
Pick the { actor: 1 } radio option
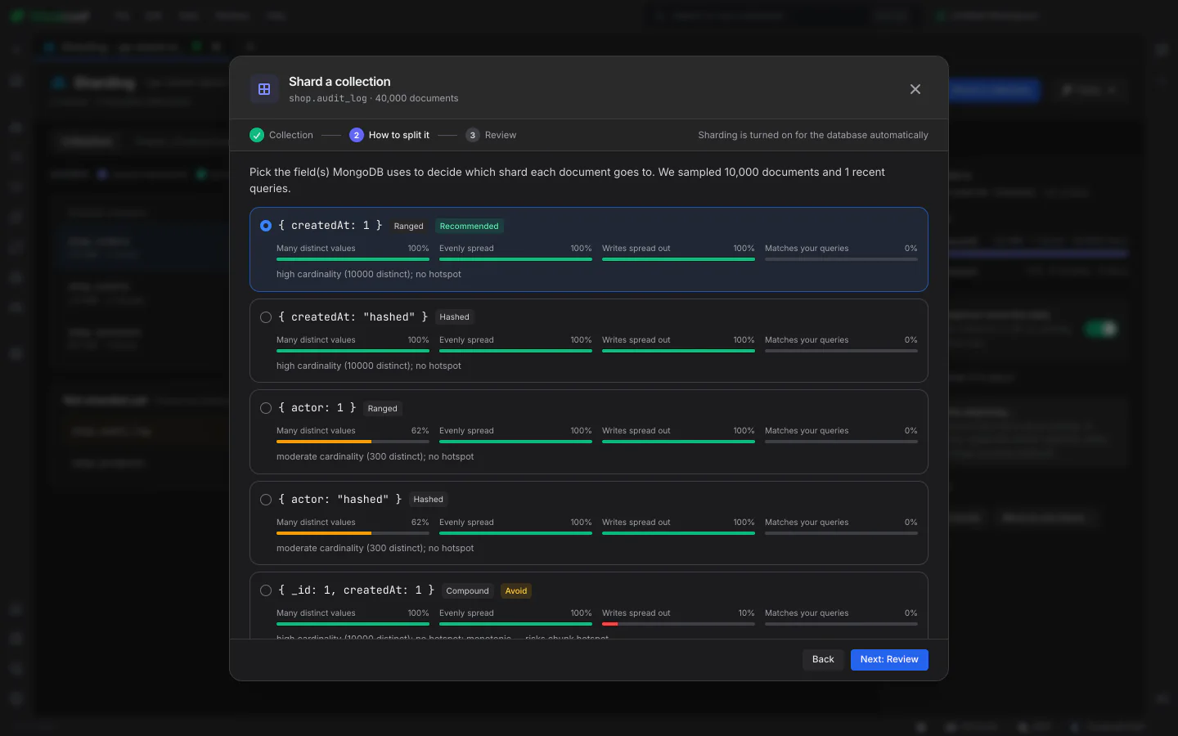click(266, 408)
